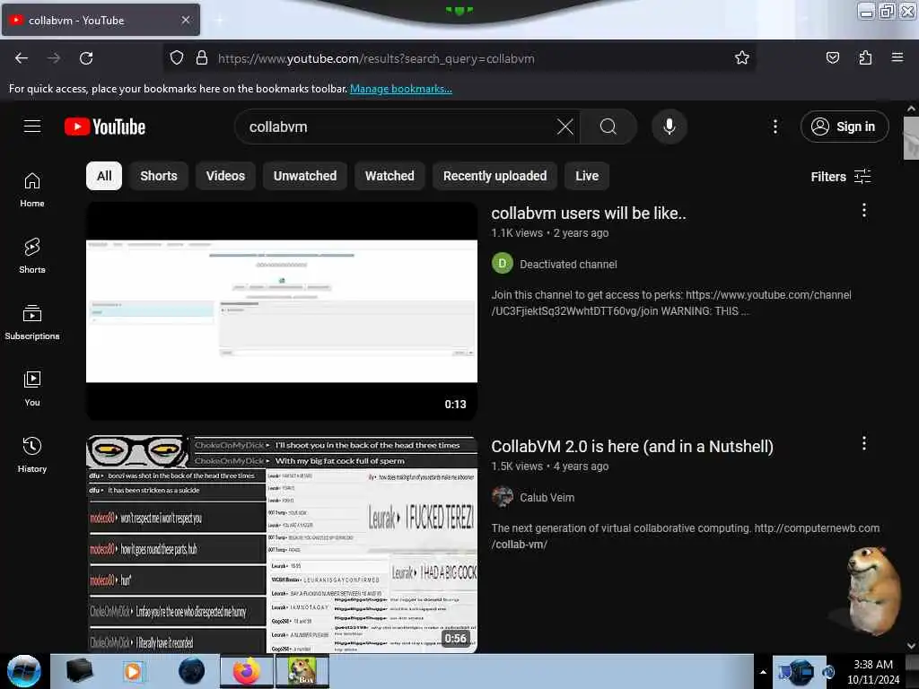Click the scrollbar up arrow
This screenshot has height=689, width=919.
tap(911, 109)
